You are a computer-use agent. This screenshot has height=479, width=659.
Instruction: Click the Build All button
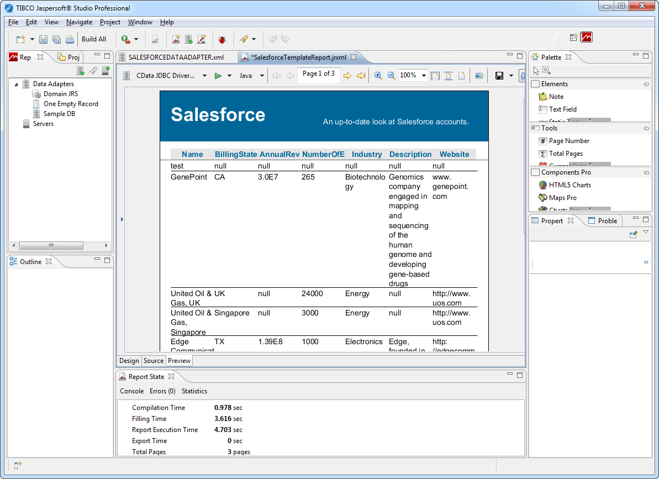94,39
